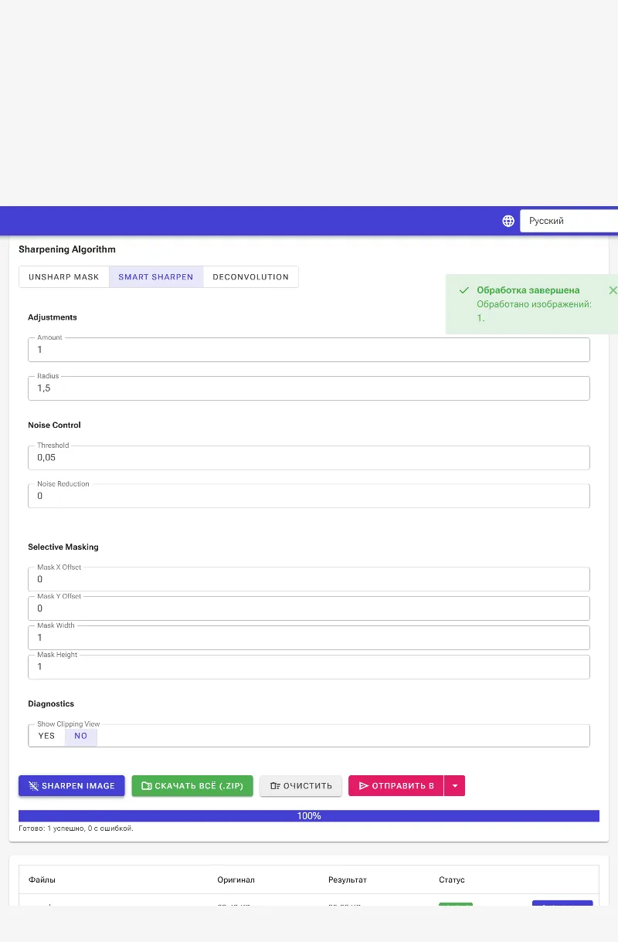Screen dimensions: 618x942
Task: Click the Mask Y Offset field
Action: pos(309,608)
